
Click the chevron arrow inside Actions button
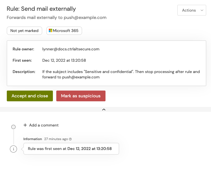coord(202,10)
